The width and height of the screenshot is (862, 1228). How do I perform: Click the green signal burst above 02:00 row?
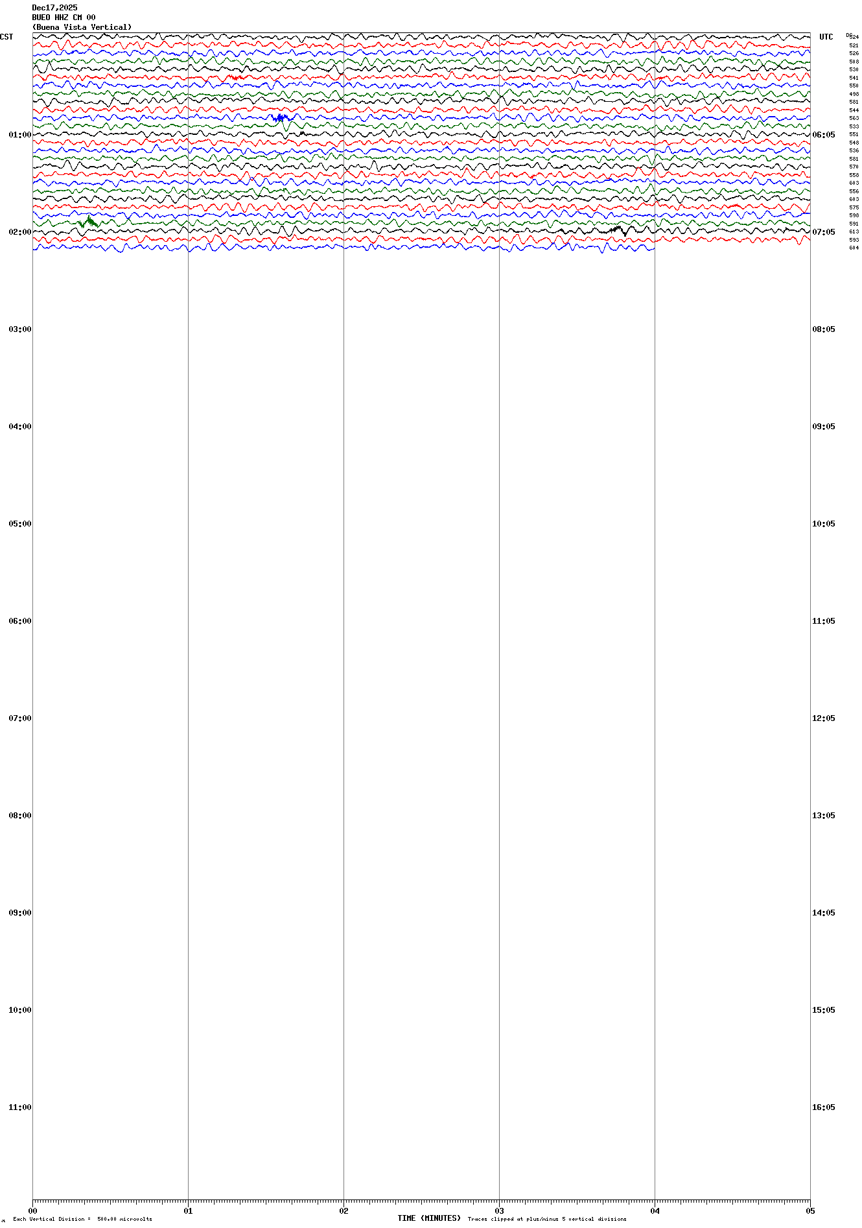coord(89,222)
